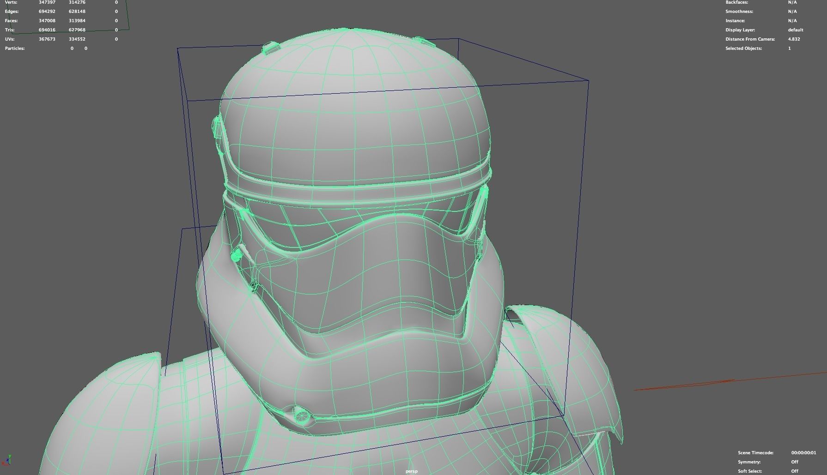
Task: Click the N/A value beside Smoothness
Action: [x=792, y=12]
